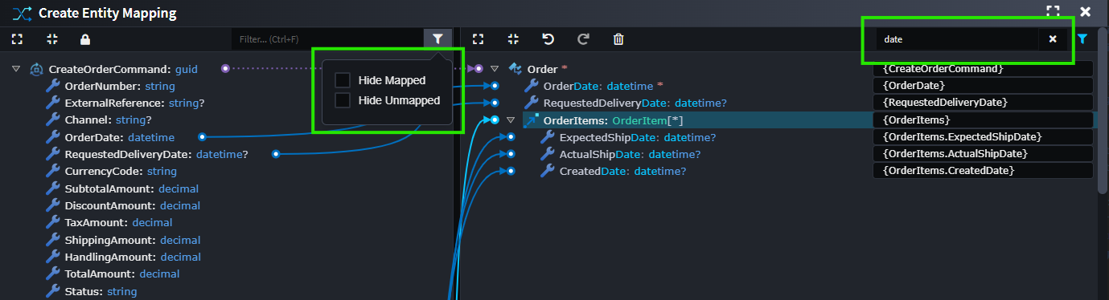Click the OrderDate source connector dot
The height and width of the screenshot is (300, 1109).
pyautogui.click(x=202, y=137)
